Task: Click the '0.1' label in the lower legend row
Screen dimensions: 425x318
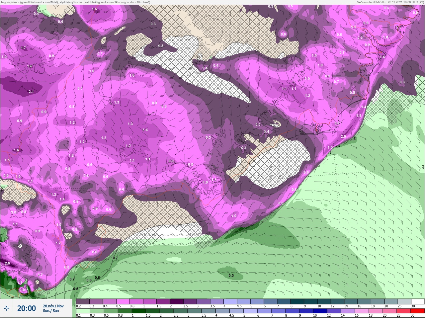Action: (78, 315)
